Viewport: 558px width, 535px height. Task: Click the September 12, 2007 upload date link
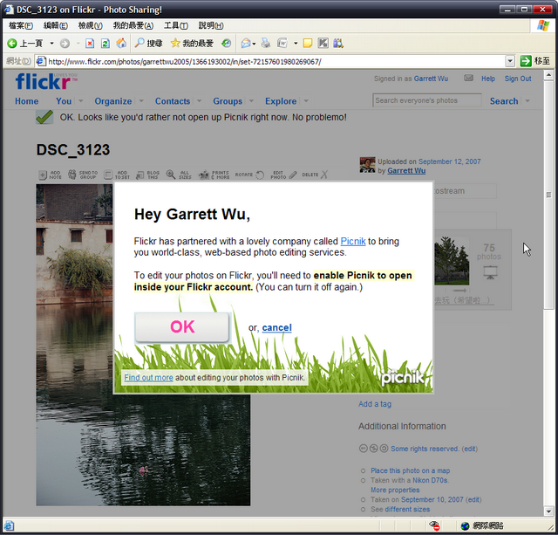coord(450,161)
